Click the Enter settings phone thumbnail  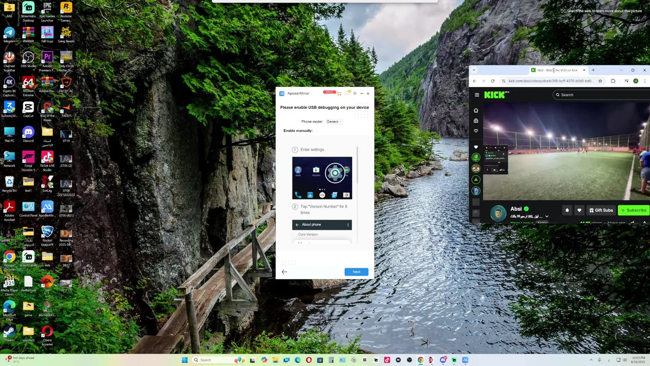click(322, 177)
